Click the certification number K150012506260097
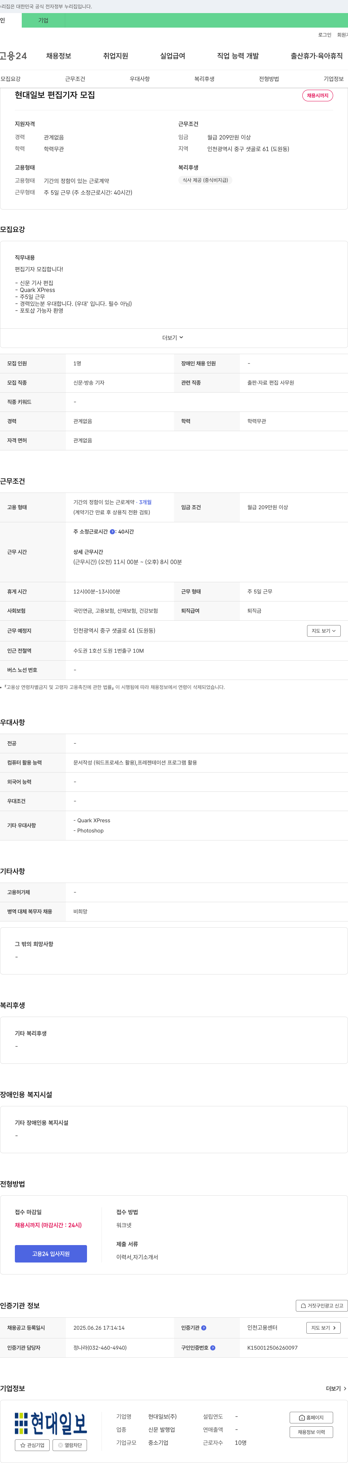Viewport: 348px width, 1463px height. point(273,1348)
